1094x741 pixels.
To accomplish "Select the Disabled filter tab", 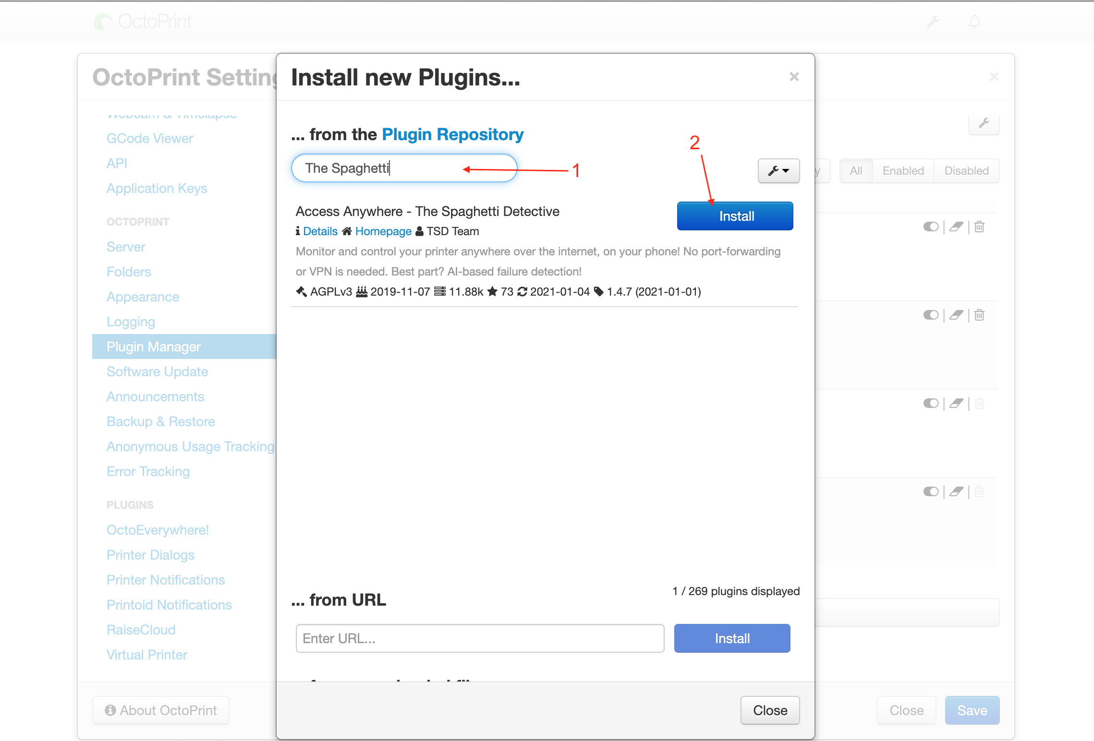I will point(966,171).
